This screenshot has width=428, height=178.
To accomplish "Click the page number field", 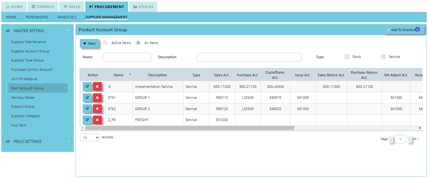I will pyautogui.click(x=400, y=139).
